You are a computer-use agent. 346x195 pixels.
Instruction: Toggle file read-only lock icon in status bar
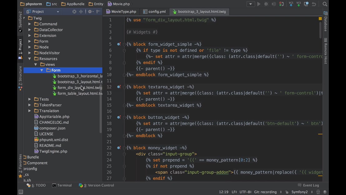pyautogui.click(x=287, y=192)
